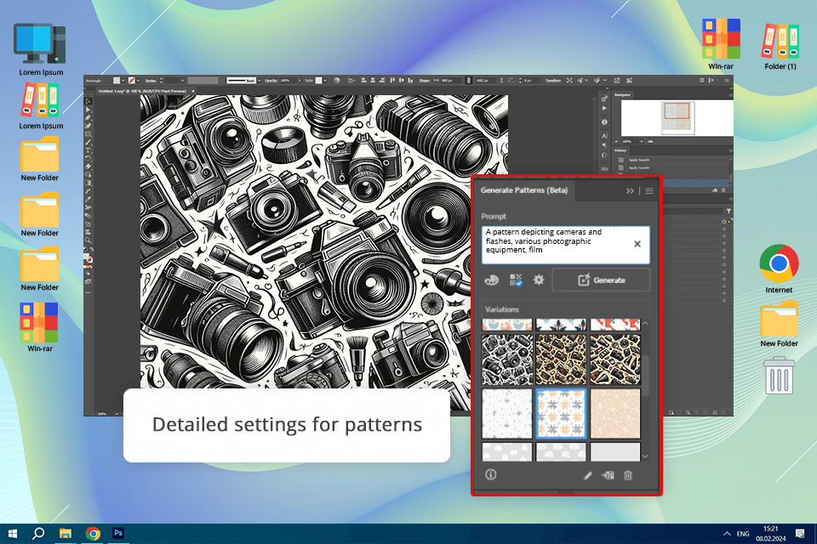
Task: Choose the Selection tool in the toolbar
Action: [x=88, y=101]
